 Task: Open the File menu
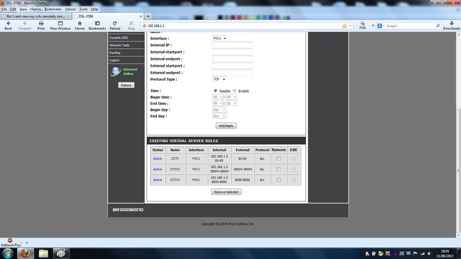coord(4,9)
